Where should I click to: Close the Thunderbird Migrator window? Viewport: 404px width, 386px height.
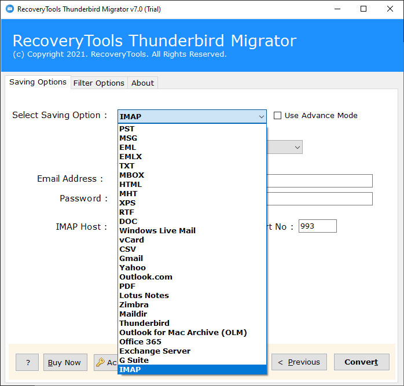(x=390, y=9)
